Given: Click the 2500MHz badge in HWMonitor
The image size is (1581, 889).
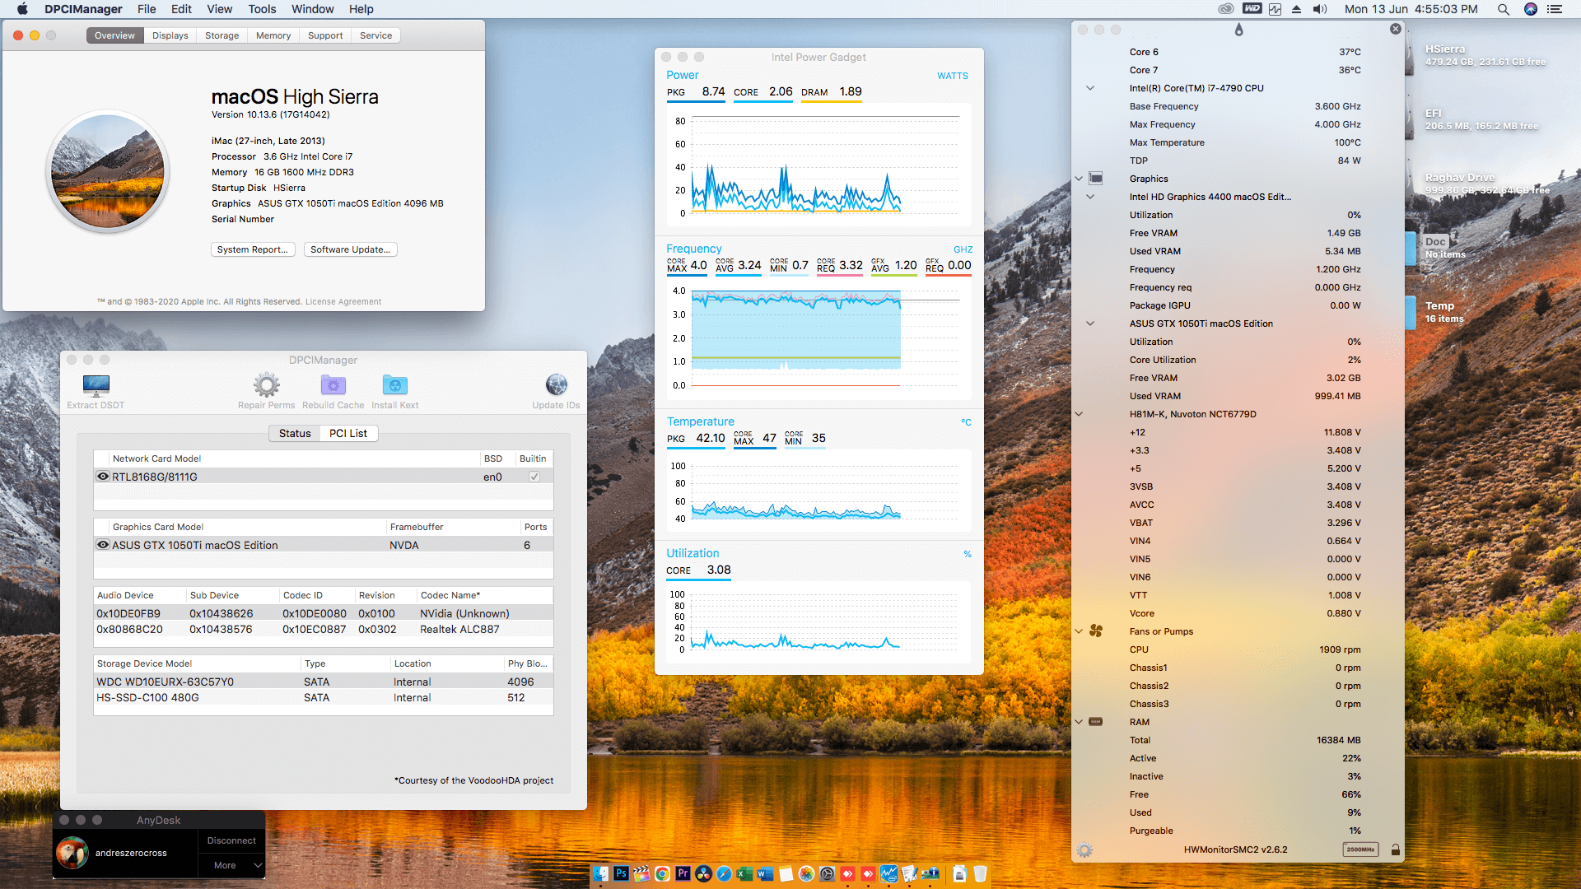Looking at the screenshot, I should [1360, 849].
